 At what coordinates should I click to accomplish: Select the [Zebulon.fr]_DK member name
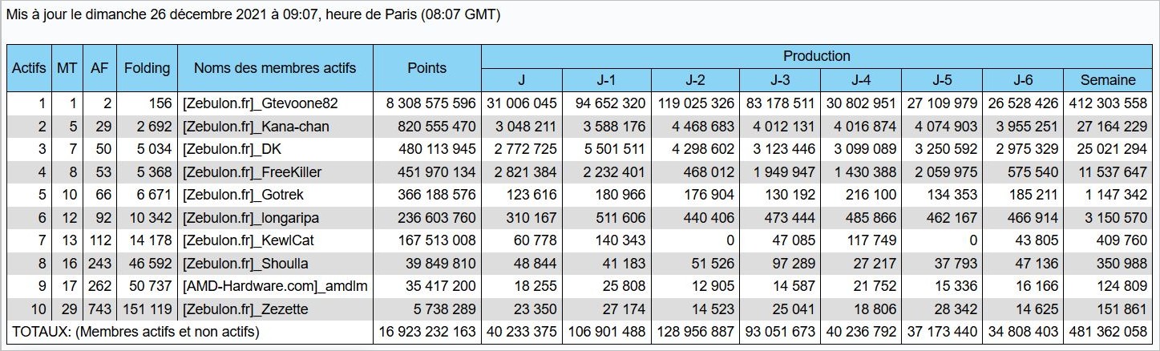click(x=232, y=149)
